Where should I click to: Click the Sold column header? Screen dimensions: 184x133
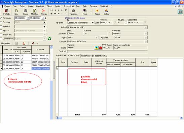[x=143, y=62]
